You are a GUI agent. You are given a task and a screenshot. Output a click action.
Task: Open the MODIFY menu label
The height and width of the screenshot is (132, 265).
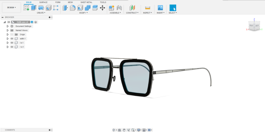click(83, 13)
